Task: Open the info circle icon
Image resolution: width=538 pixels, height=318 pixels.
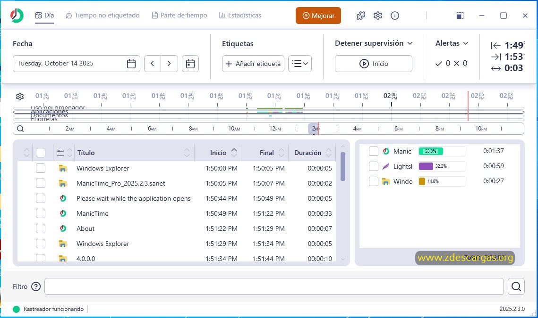Action: [395, 16]
